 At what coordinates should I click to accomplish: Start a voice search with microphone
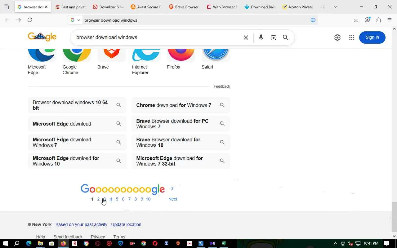pyautogui.click(x=261, y=38)
